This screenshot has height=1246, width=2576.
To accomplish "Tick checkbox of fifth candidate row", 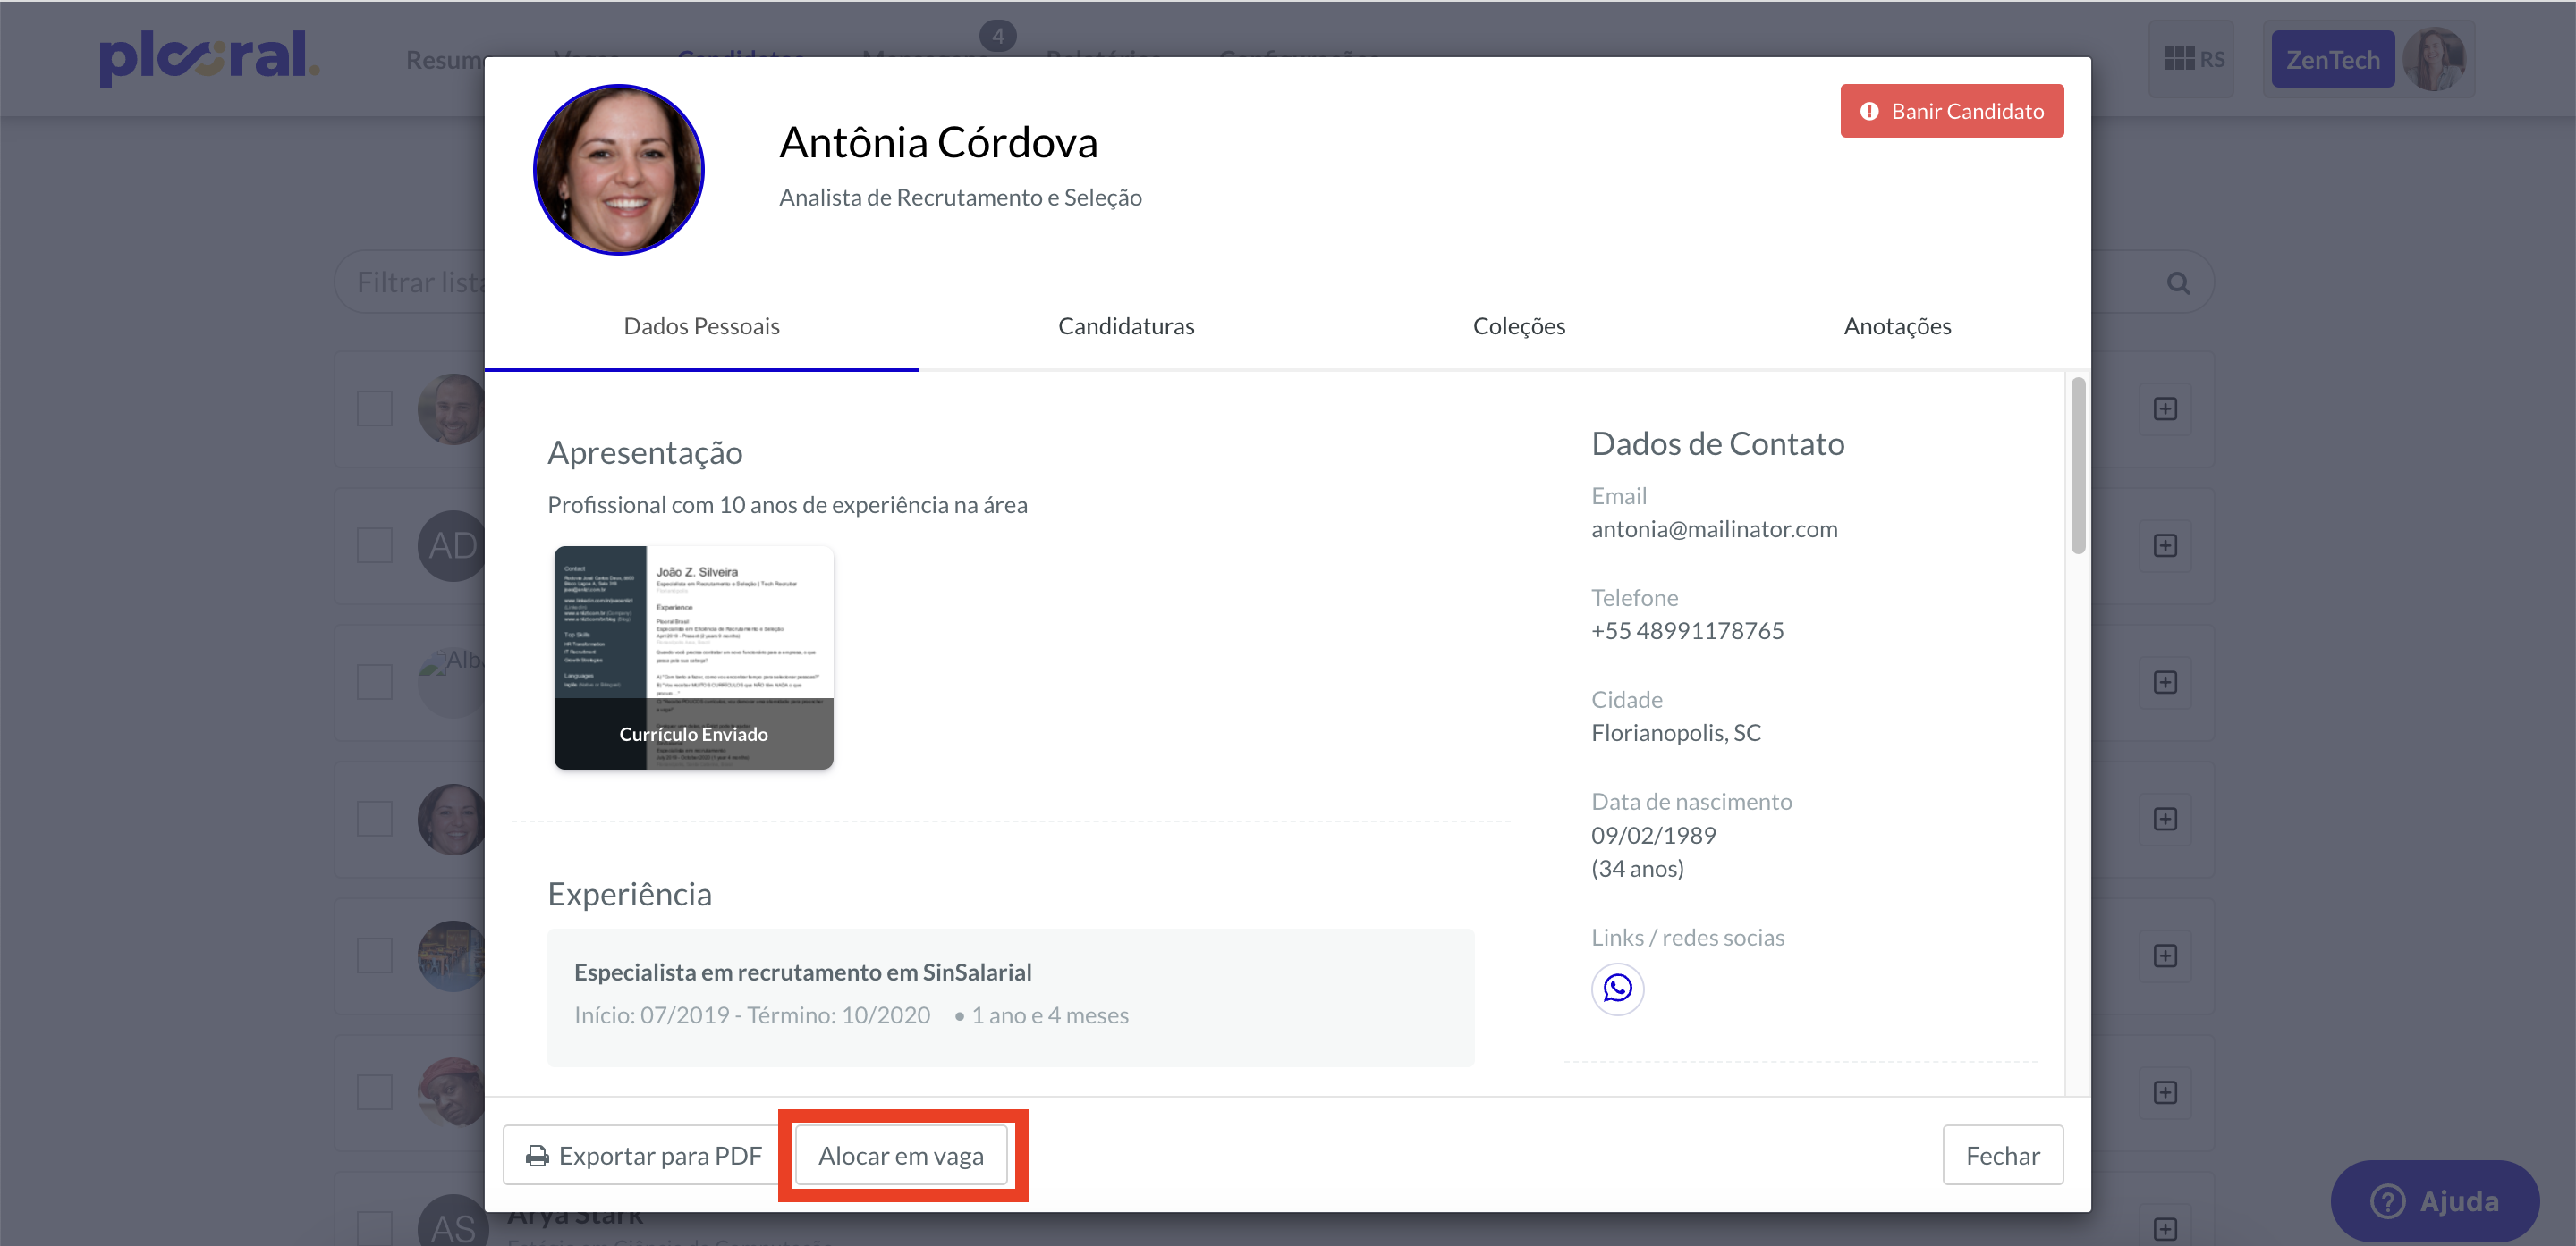I will pyautogui.click(x=374, y=956).
